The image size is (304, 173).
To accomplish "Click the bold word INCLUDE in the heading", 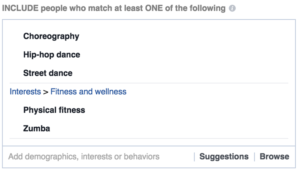I will point(20,9).
